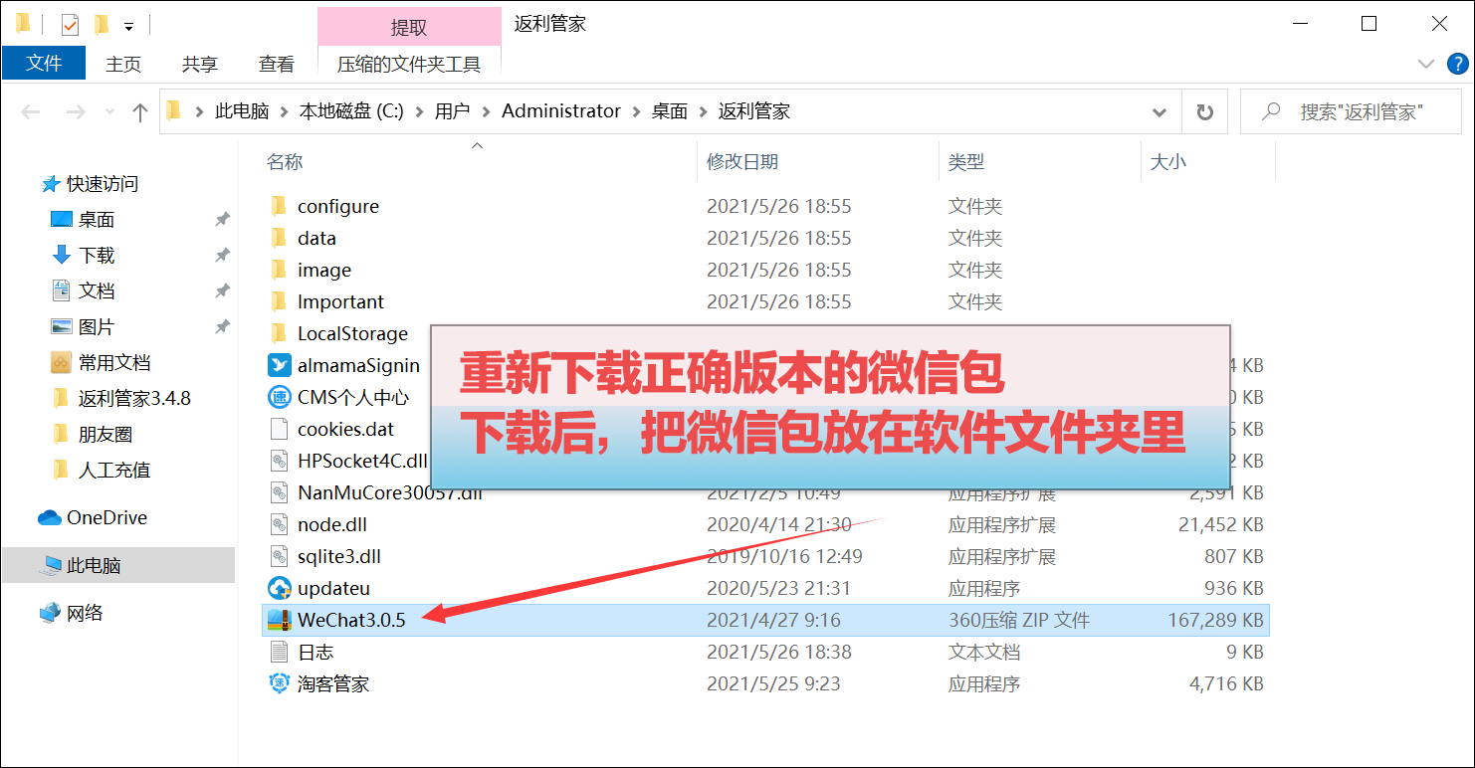1475x768 pixels.
Task: Expand the ribbon using the chevron
Action: click(1424, 64)
